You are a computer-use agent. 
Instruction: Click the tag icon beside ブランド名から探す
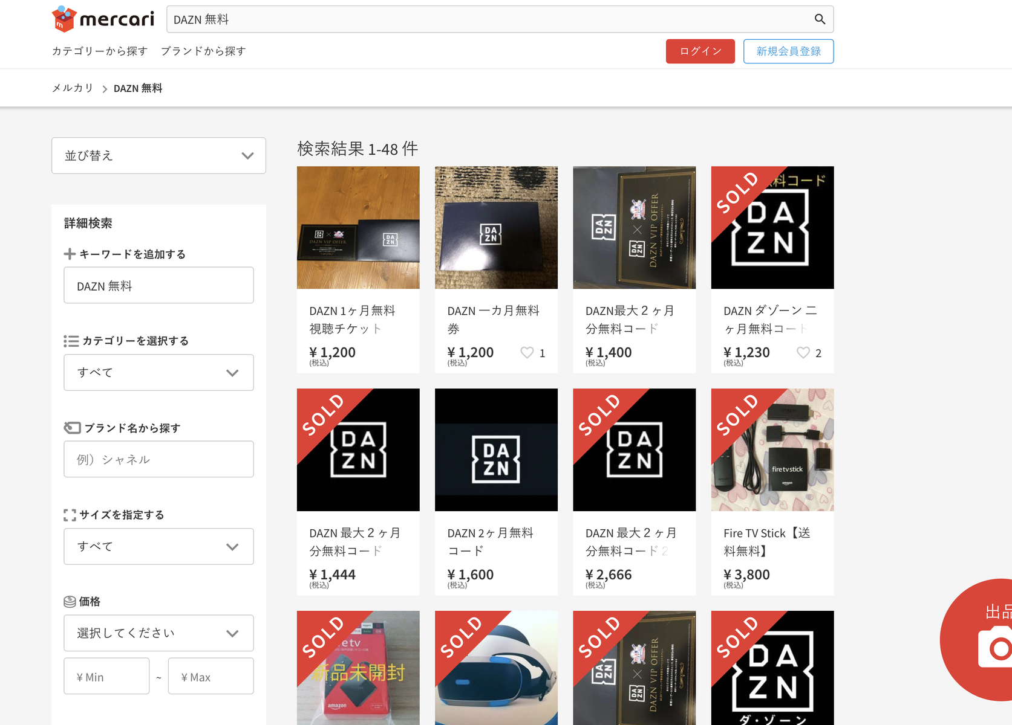click(x=72, y=428)
